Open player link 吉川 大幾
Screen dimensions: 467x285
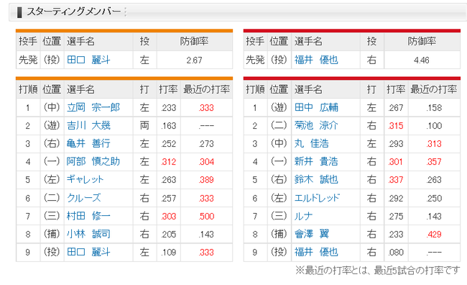click(88, 125)
